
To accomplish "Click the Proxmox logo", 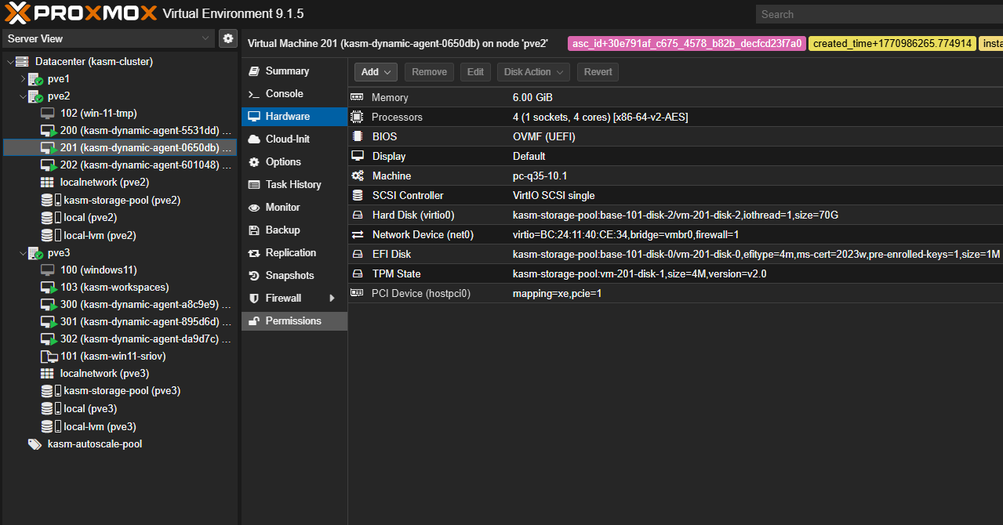I will (x=80, y=13).
